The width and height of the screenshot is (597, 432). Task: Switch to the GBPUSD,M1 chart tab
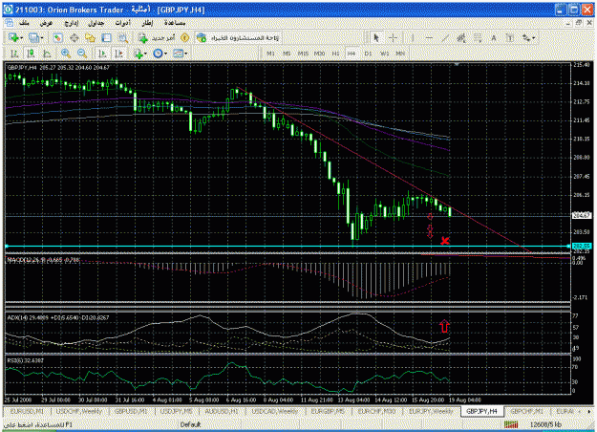pyautogui.click(x=131, y=411)
